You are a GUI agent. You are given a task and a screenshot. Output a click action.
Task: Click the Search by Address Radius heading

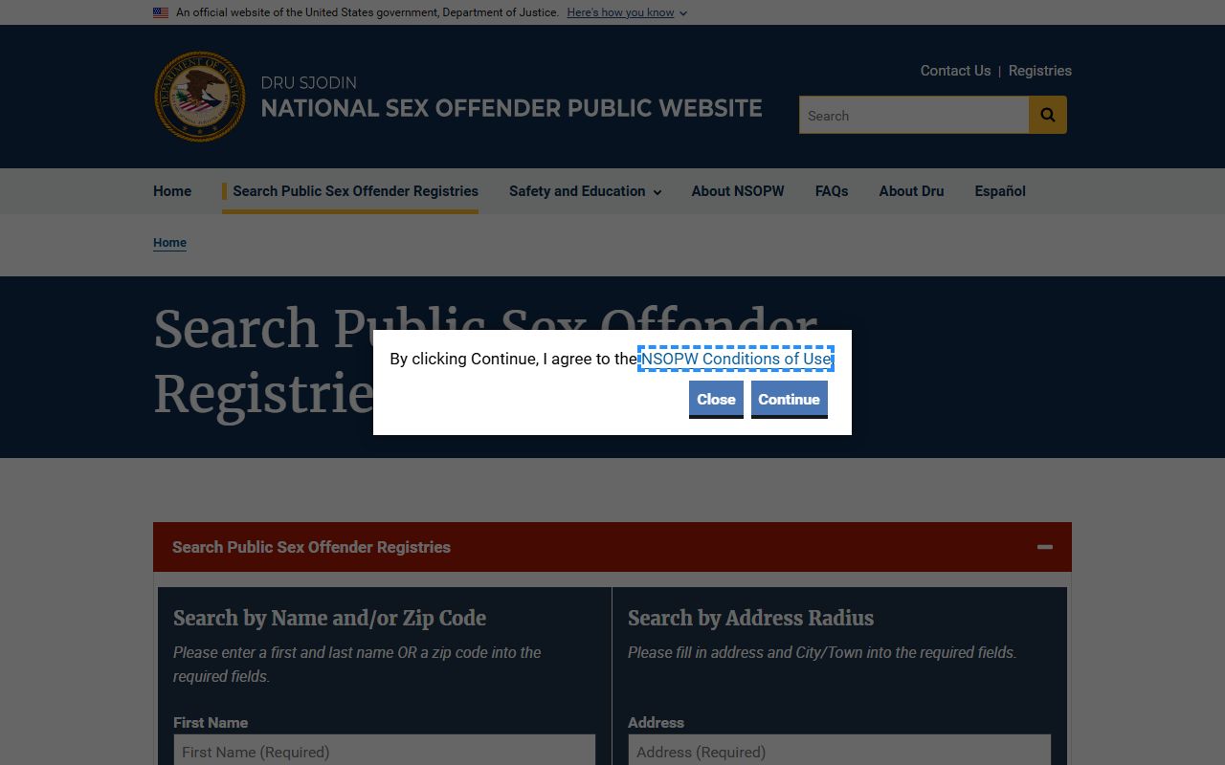[x=750, y=619]
